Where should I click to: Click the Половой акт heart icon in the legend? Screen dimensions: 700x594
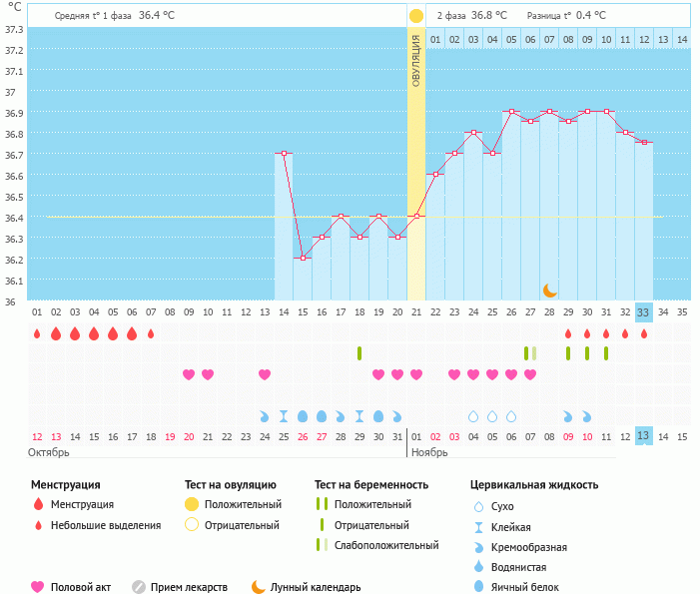tap(38, 587)
